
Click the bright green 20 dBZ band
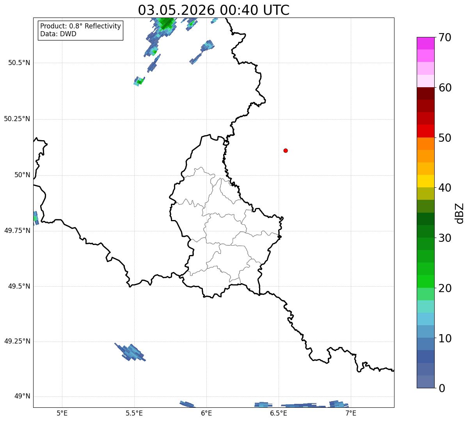426,282
